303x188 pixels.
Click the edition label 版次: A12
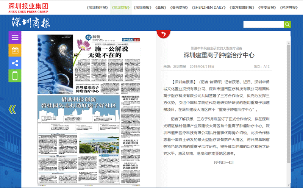click(261, 67)
